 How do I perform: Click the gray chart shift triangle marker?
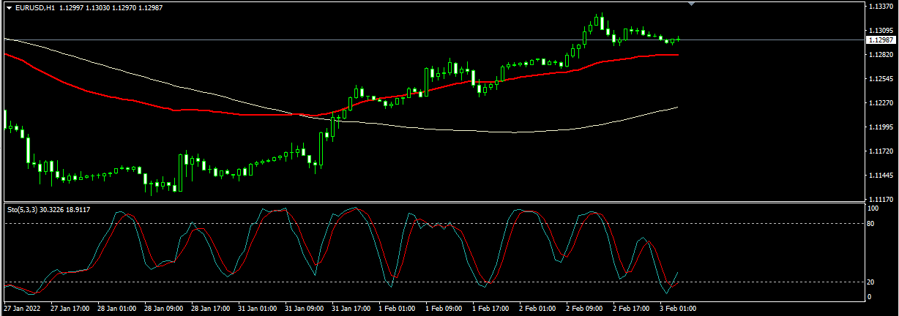point(692,4)
